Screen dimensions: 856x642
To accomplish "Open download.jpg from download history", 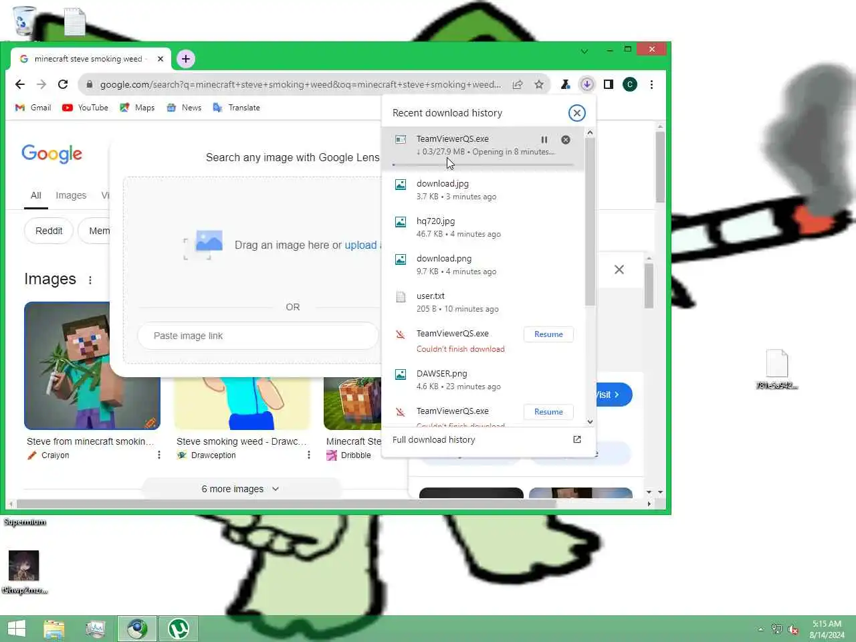I will coord(483,189).
